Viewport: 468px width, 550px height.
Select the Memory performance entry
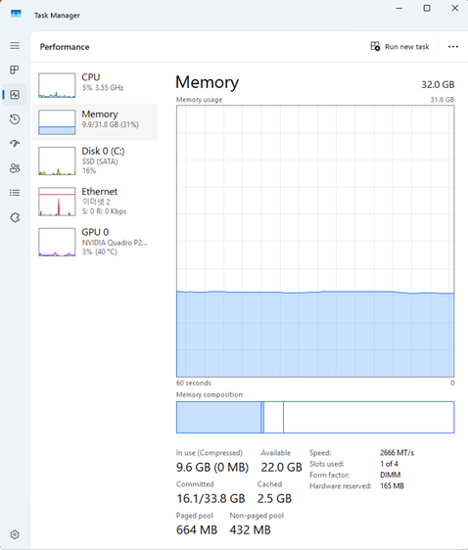click(x=95, y=122)
